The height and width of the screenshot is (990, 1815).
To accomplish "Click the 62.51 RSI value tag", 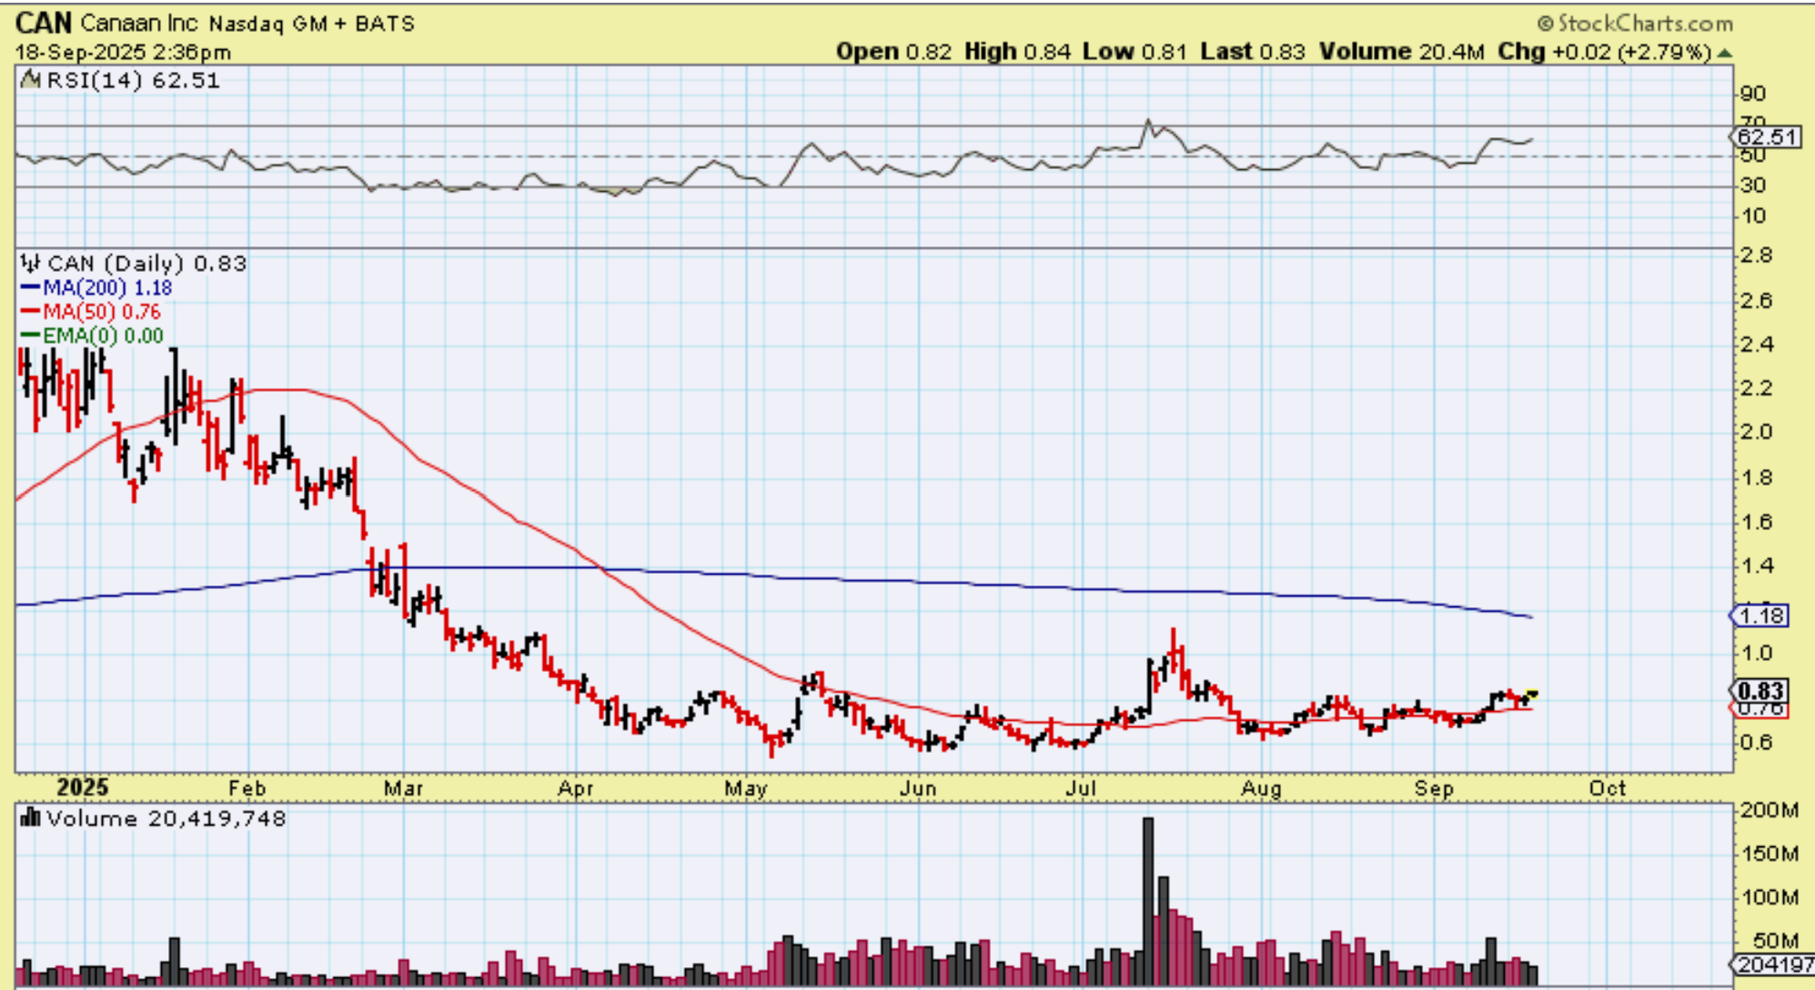I will tap(1766, 137).
